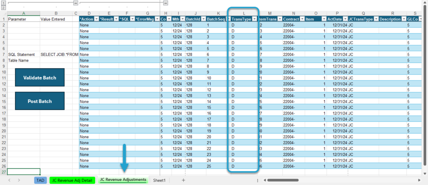Open the Description filter dropdown

click(403, 19)
